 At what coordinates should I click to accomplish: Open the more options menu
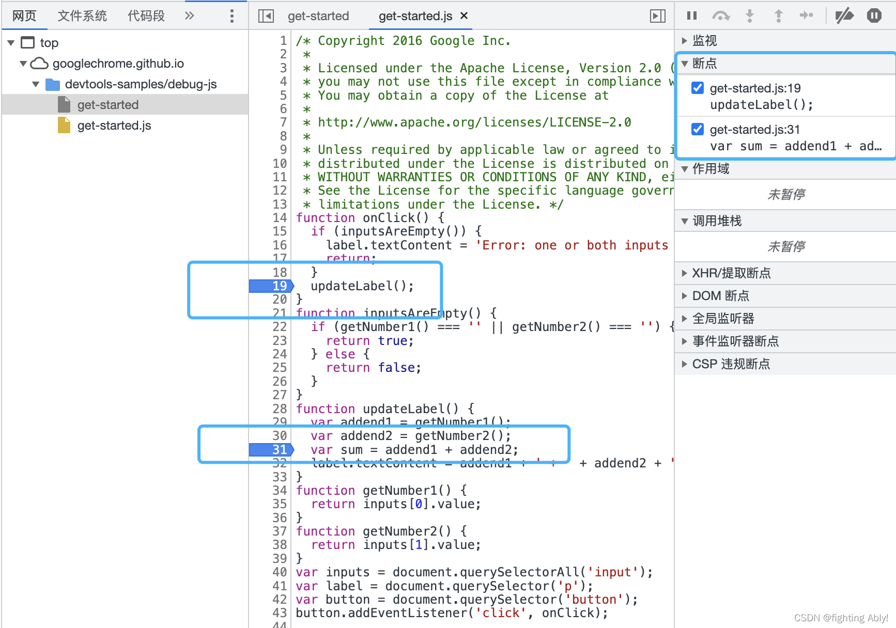point(231,16)
